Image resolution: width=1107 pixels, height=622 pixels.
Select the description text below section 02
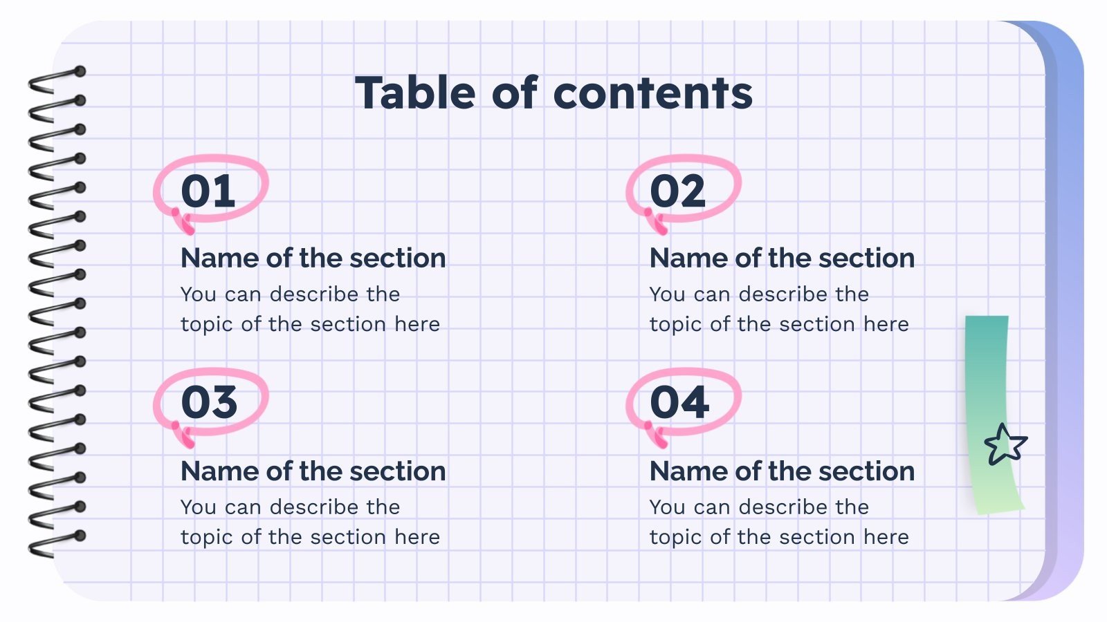coord(779,309)
